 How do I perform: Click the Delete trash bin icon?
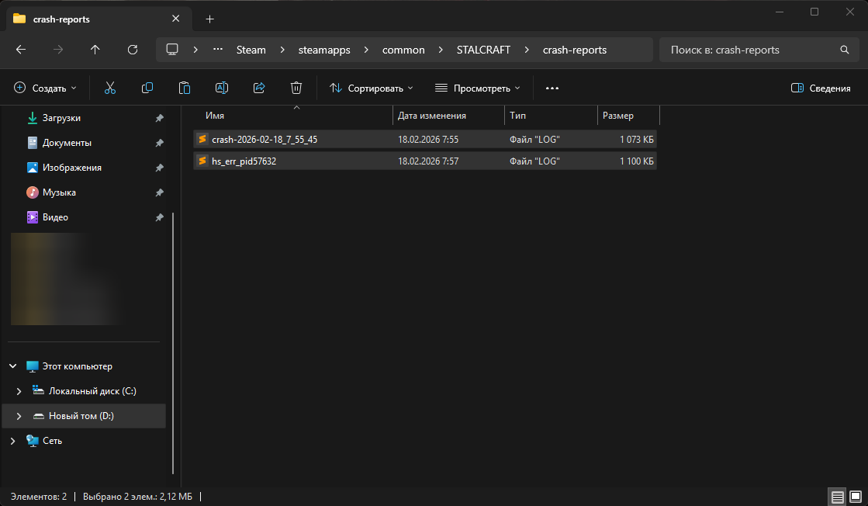[296, 88]
